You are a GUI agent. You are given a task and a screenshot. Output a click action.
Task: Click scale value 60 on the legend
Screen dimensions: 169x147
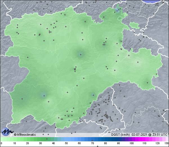click(79, 143)
